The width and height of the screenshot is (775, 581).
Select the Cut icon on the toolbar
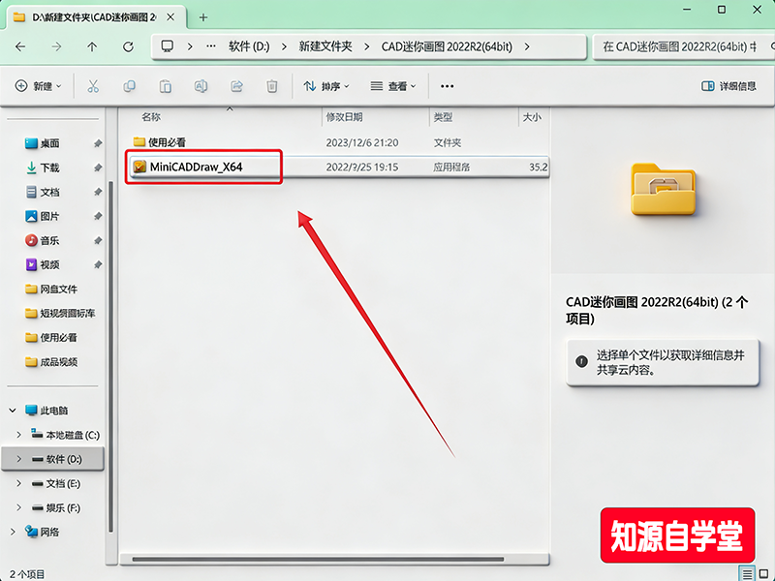pyautogui.click(x=92, y=86)
